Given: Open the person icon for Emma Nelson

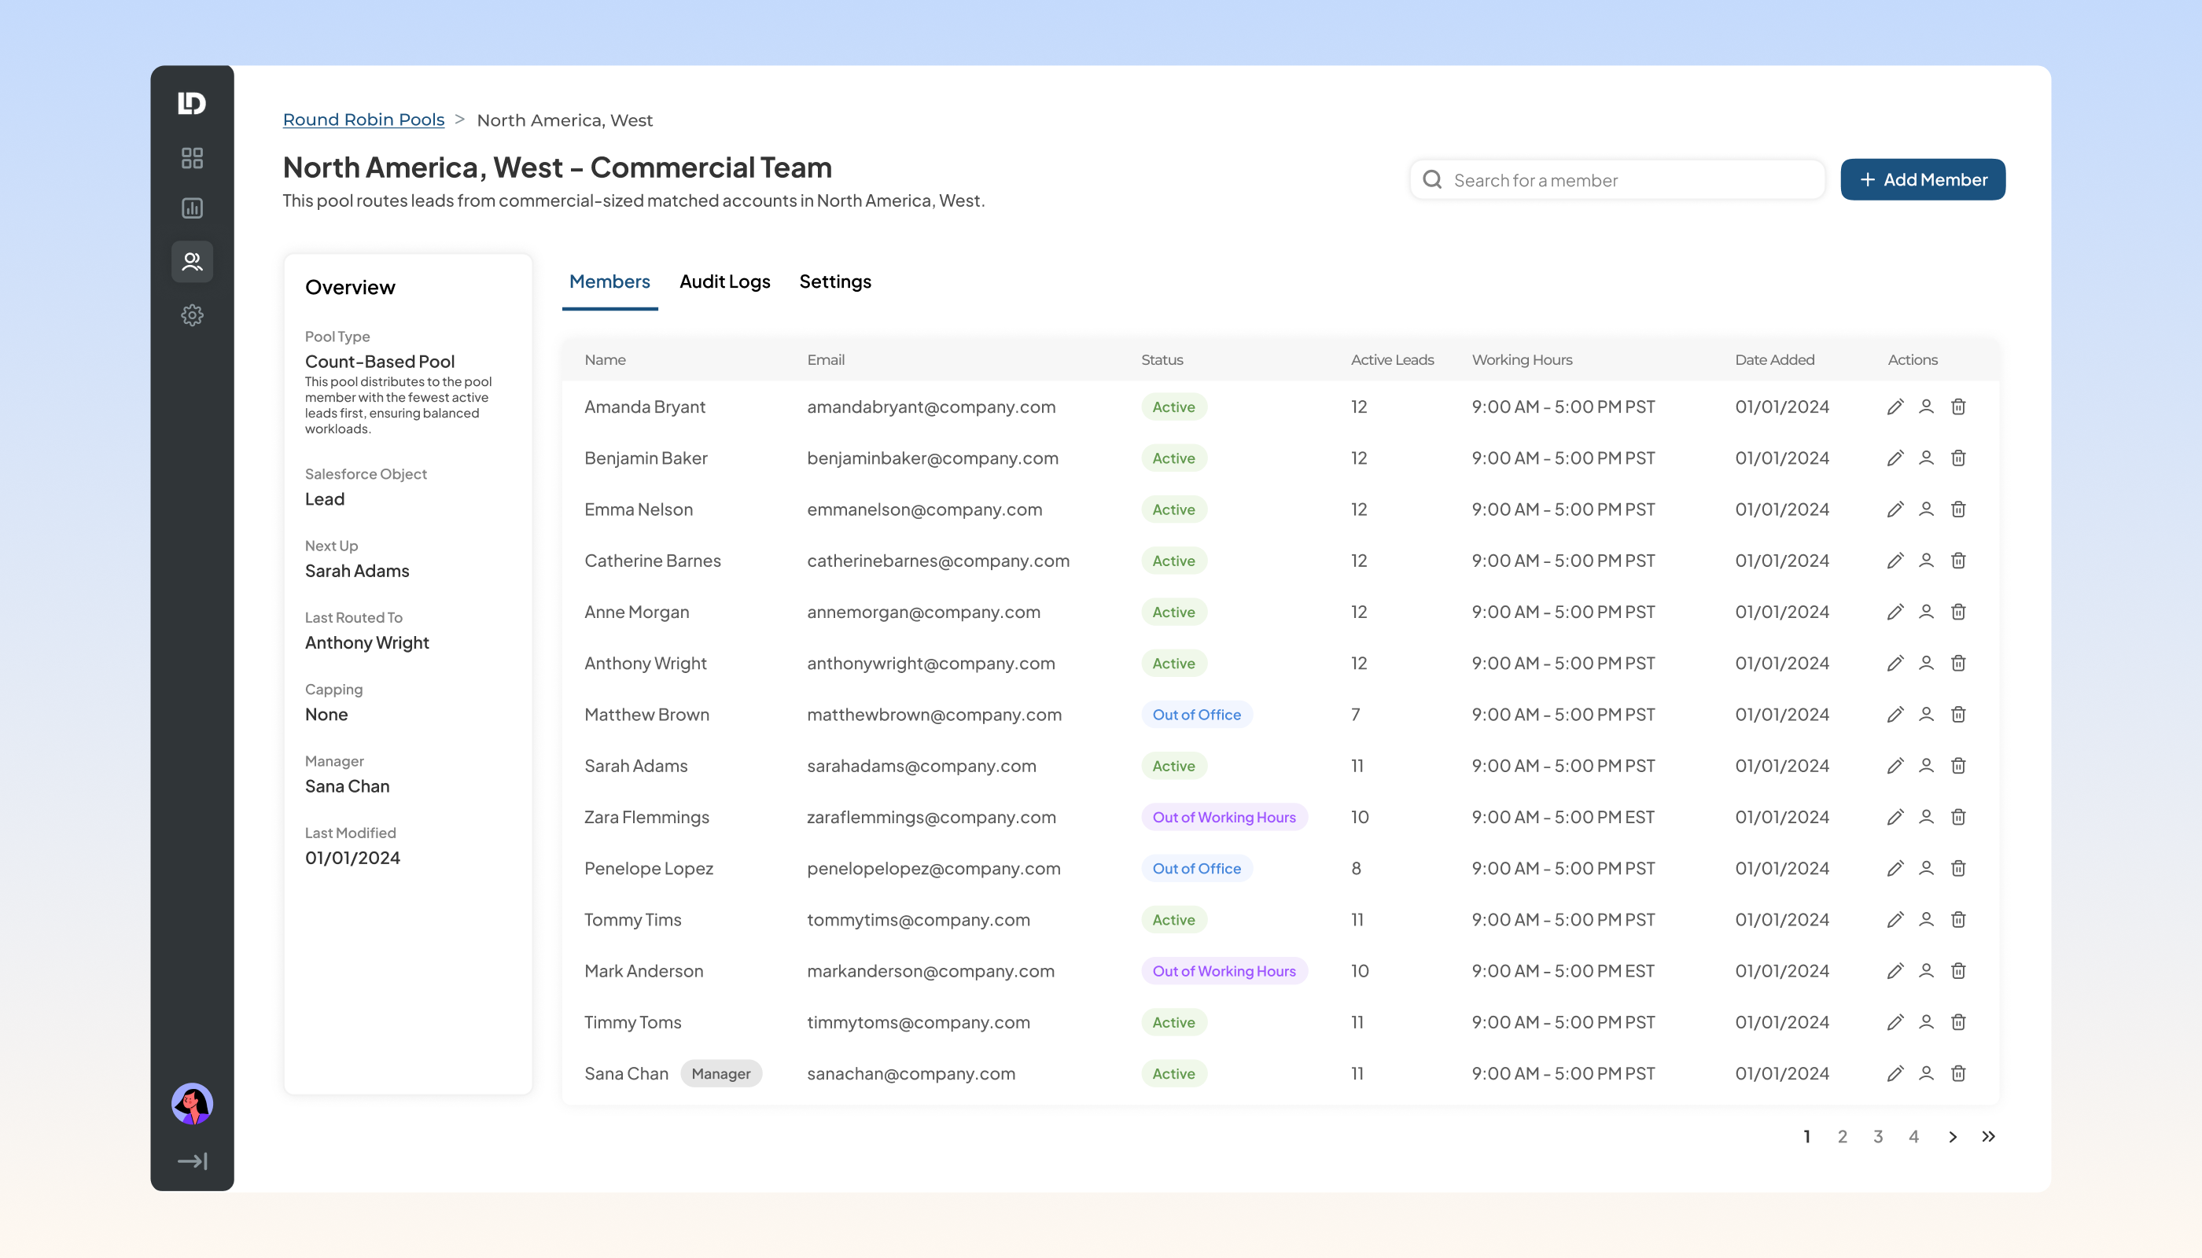Looking at the screenshot, I should pos(1926,509).
